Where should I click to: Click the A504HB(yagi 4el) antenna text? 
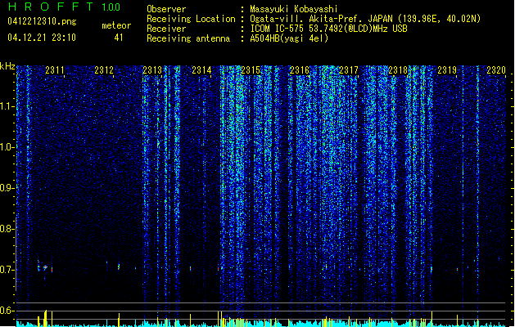pyautogui.click(x=289, y=38)
